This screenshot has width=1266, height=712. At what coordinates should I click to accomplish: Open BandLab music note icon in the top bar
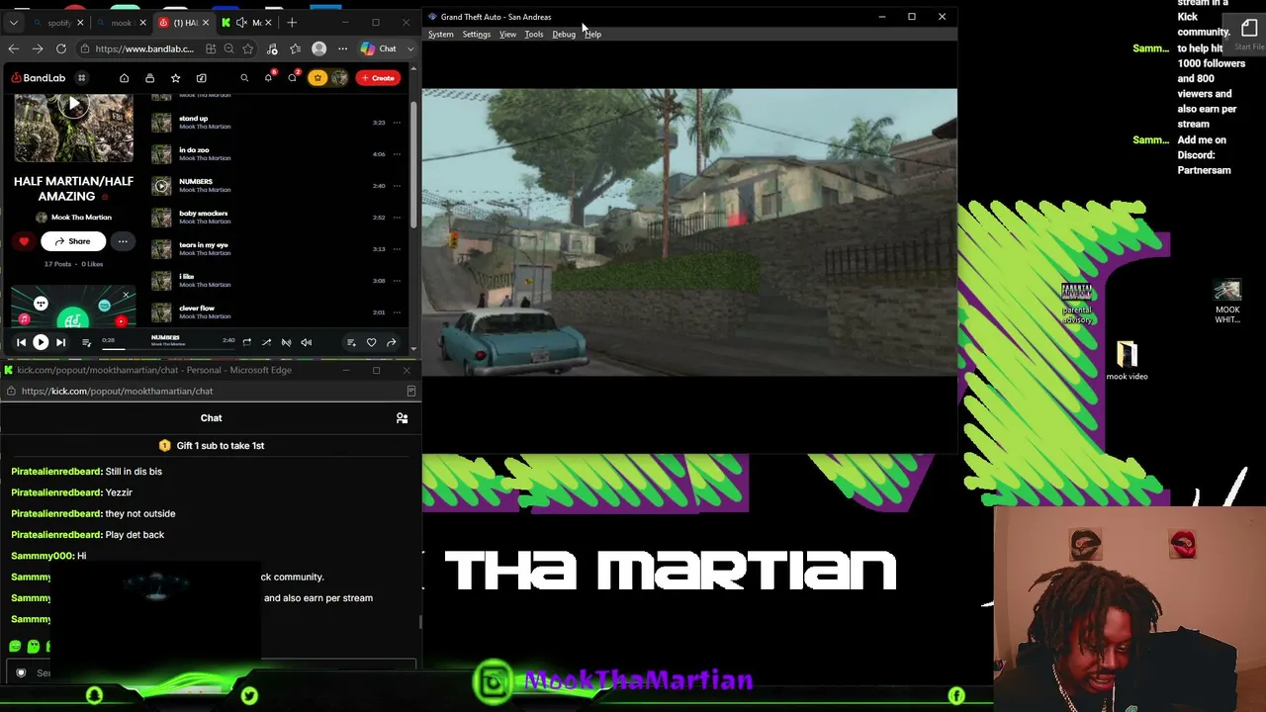coord(201,78)
